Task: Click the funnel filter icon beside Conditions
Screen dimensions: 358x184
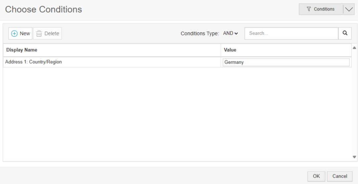Action: coord(309,9)
